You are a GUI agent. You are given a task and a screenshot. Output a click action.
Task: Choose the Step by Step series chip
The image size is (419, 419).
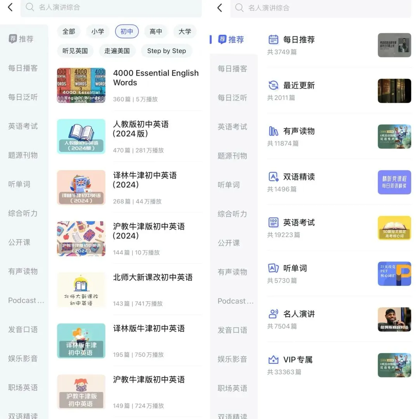tap(166, 51)
